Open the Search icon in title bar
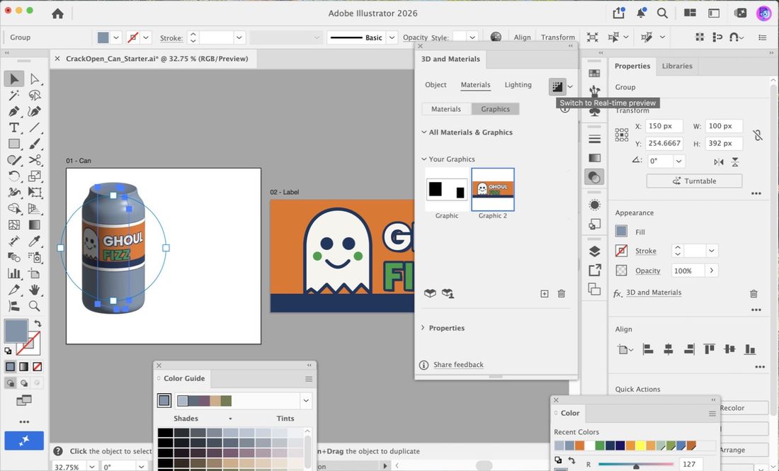Screen dimensions: 779x471 [x=662, y=13]
